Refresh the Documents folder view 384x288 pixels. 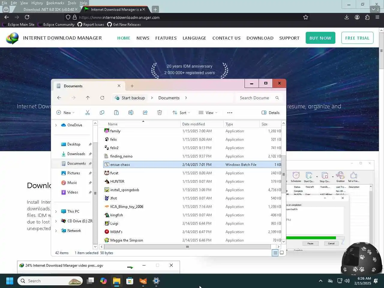click(x=102, y=98)
